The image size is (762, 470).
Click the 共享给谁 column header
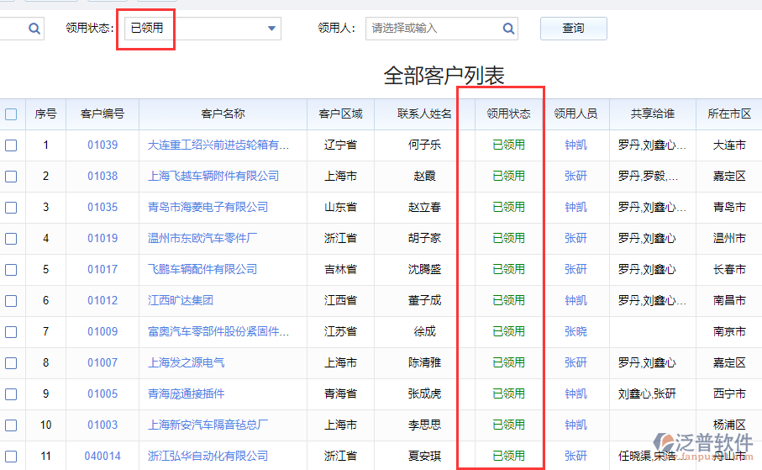point(653,114)
